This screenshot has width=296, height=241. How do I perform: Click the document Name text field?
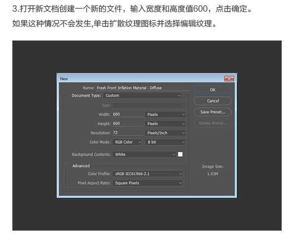(140, 88)
